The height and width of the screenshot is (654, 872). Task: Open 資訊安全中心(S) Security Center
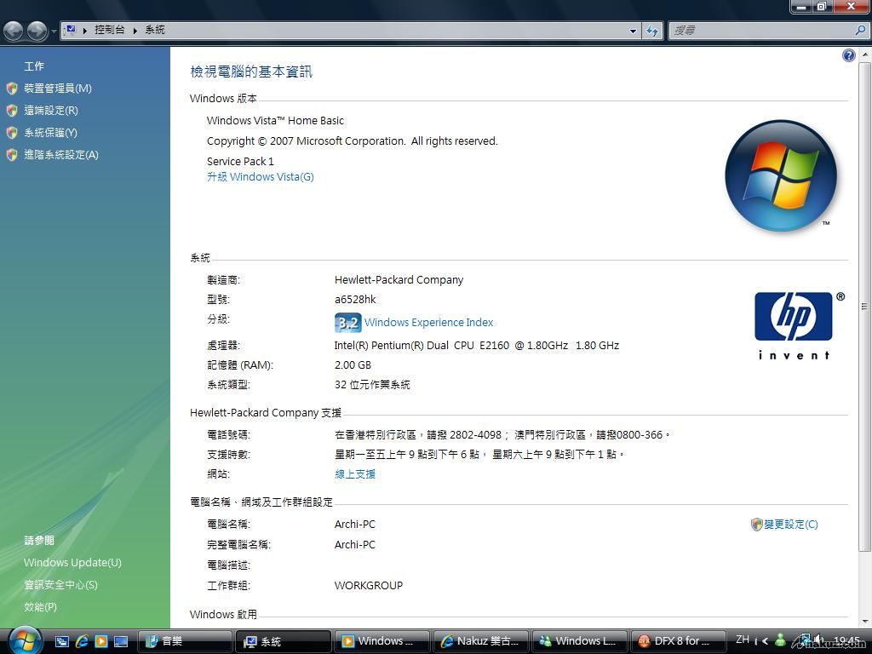[x=60, y=585]
